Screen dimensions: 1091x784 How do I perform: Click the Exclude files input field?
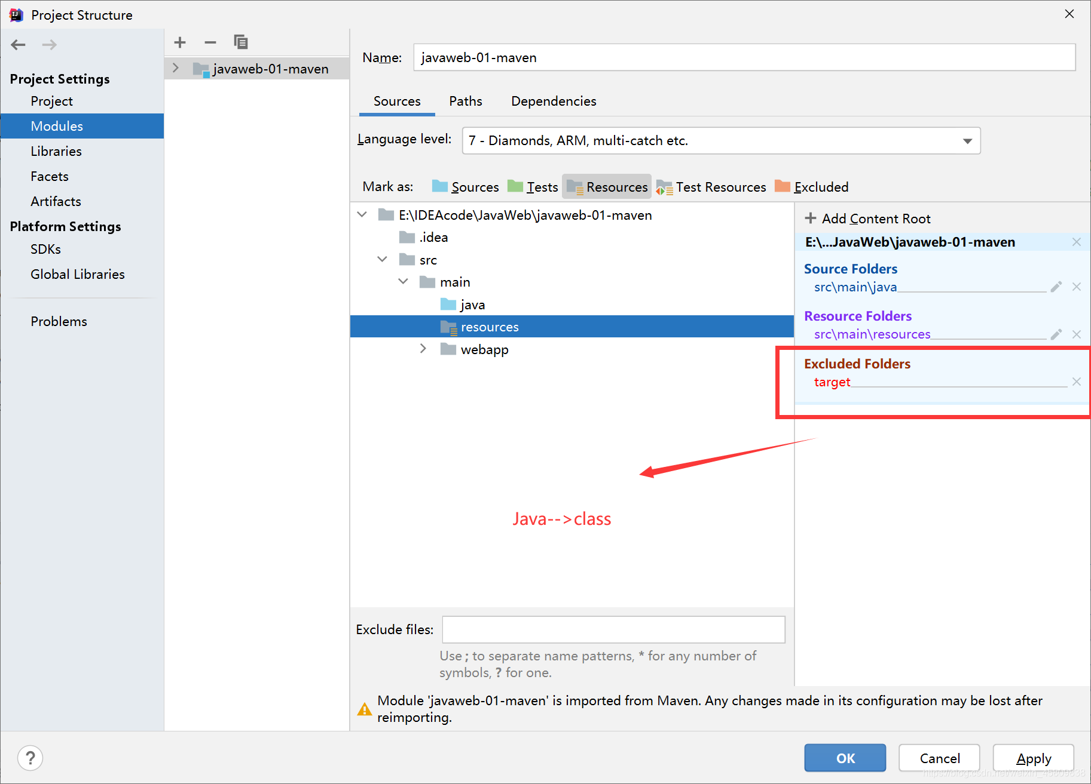[613, 630]
